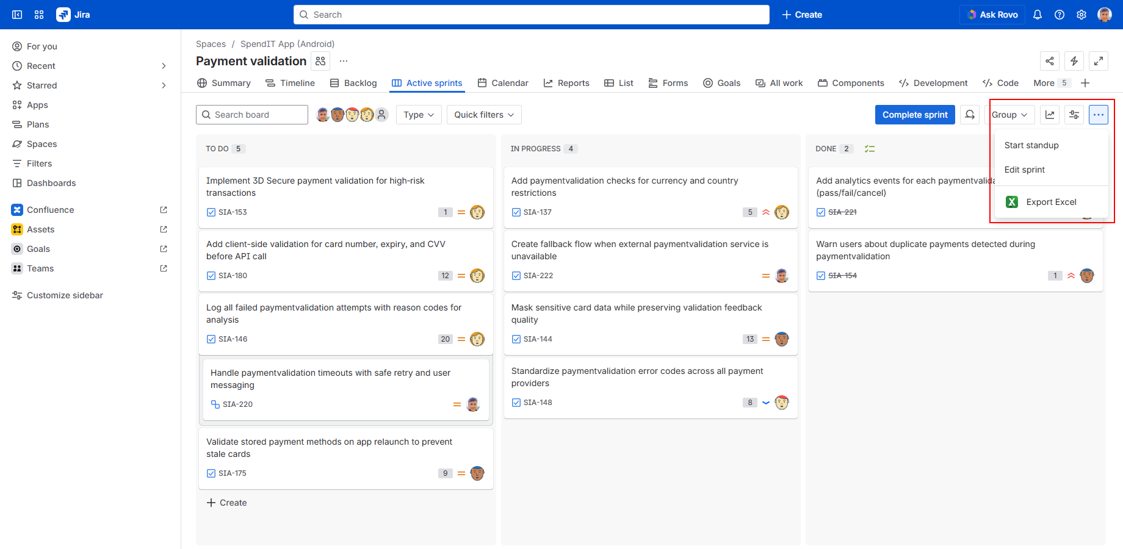1123x549 pixels.
Task: Open the Group dropdown
Action: (1009, 115)
